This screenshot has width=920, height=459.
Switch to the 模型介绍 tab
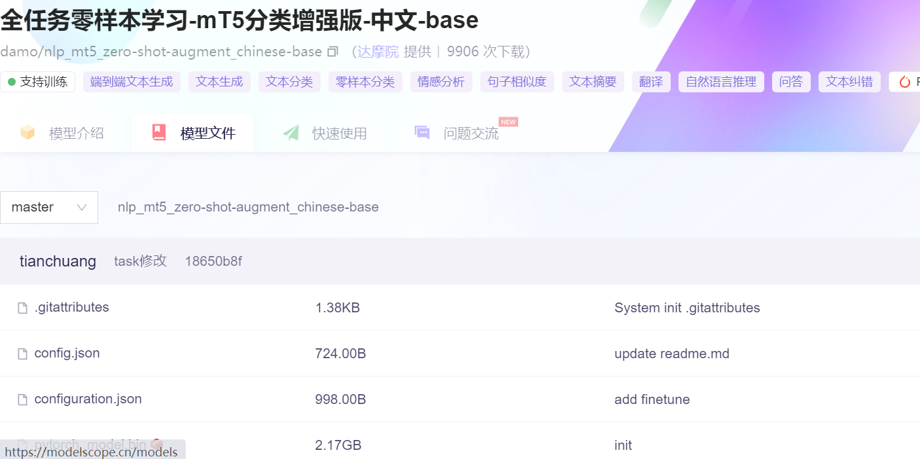pyautogui.click(x=62, y=133)
